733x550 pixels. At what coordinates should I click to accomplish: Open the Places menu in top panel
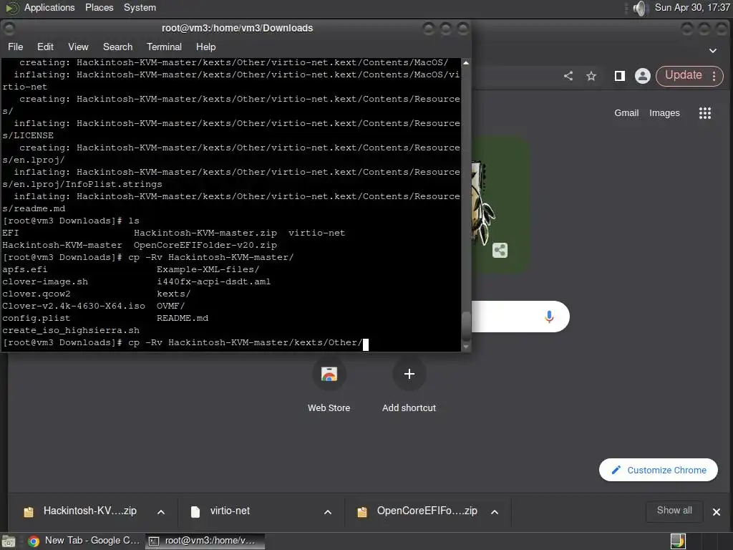pos(99,7)
